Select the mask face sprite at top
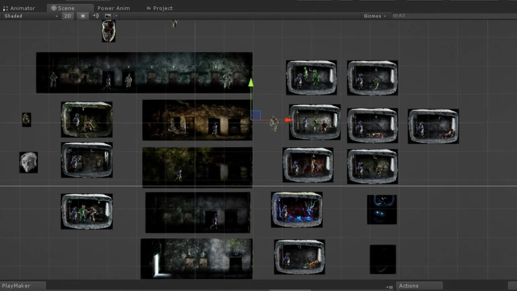This screenshot has height=291, width=517. tap(108, 31)
